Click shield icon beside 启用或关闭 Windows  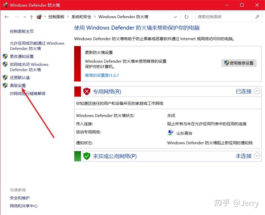pyautogui.click(x=5, y=64)
